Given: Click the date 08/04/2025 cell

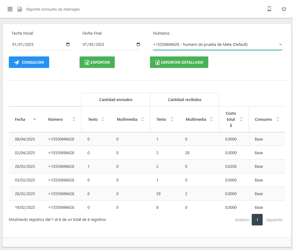Looking at the screenshot, I should pyautogui.click(x=25, y=139).
